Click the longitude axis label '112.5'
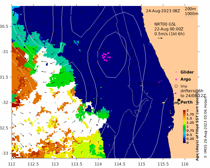210x168 pixels. pyautogui.click(x=33, y=164)
